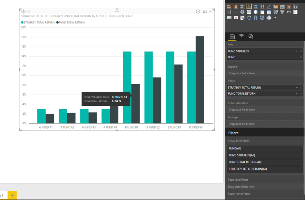Select the B FUND B4 dark bar

tap(200, 80)
